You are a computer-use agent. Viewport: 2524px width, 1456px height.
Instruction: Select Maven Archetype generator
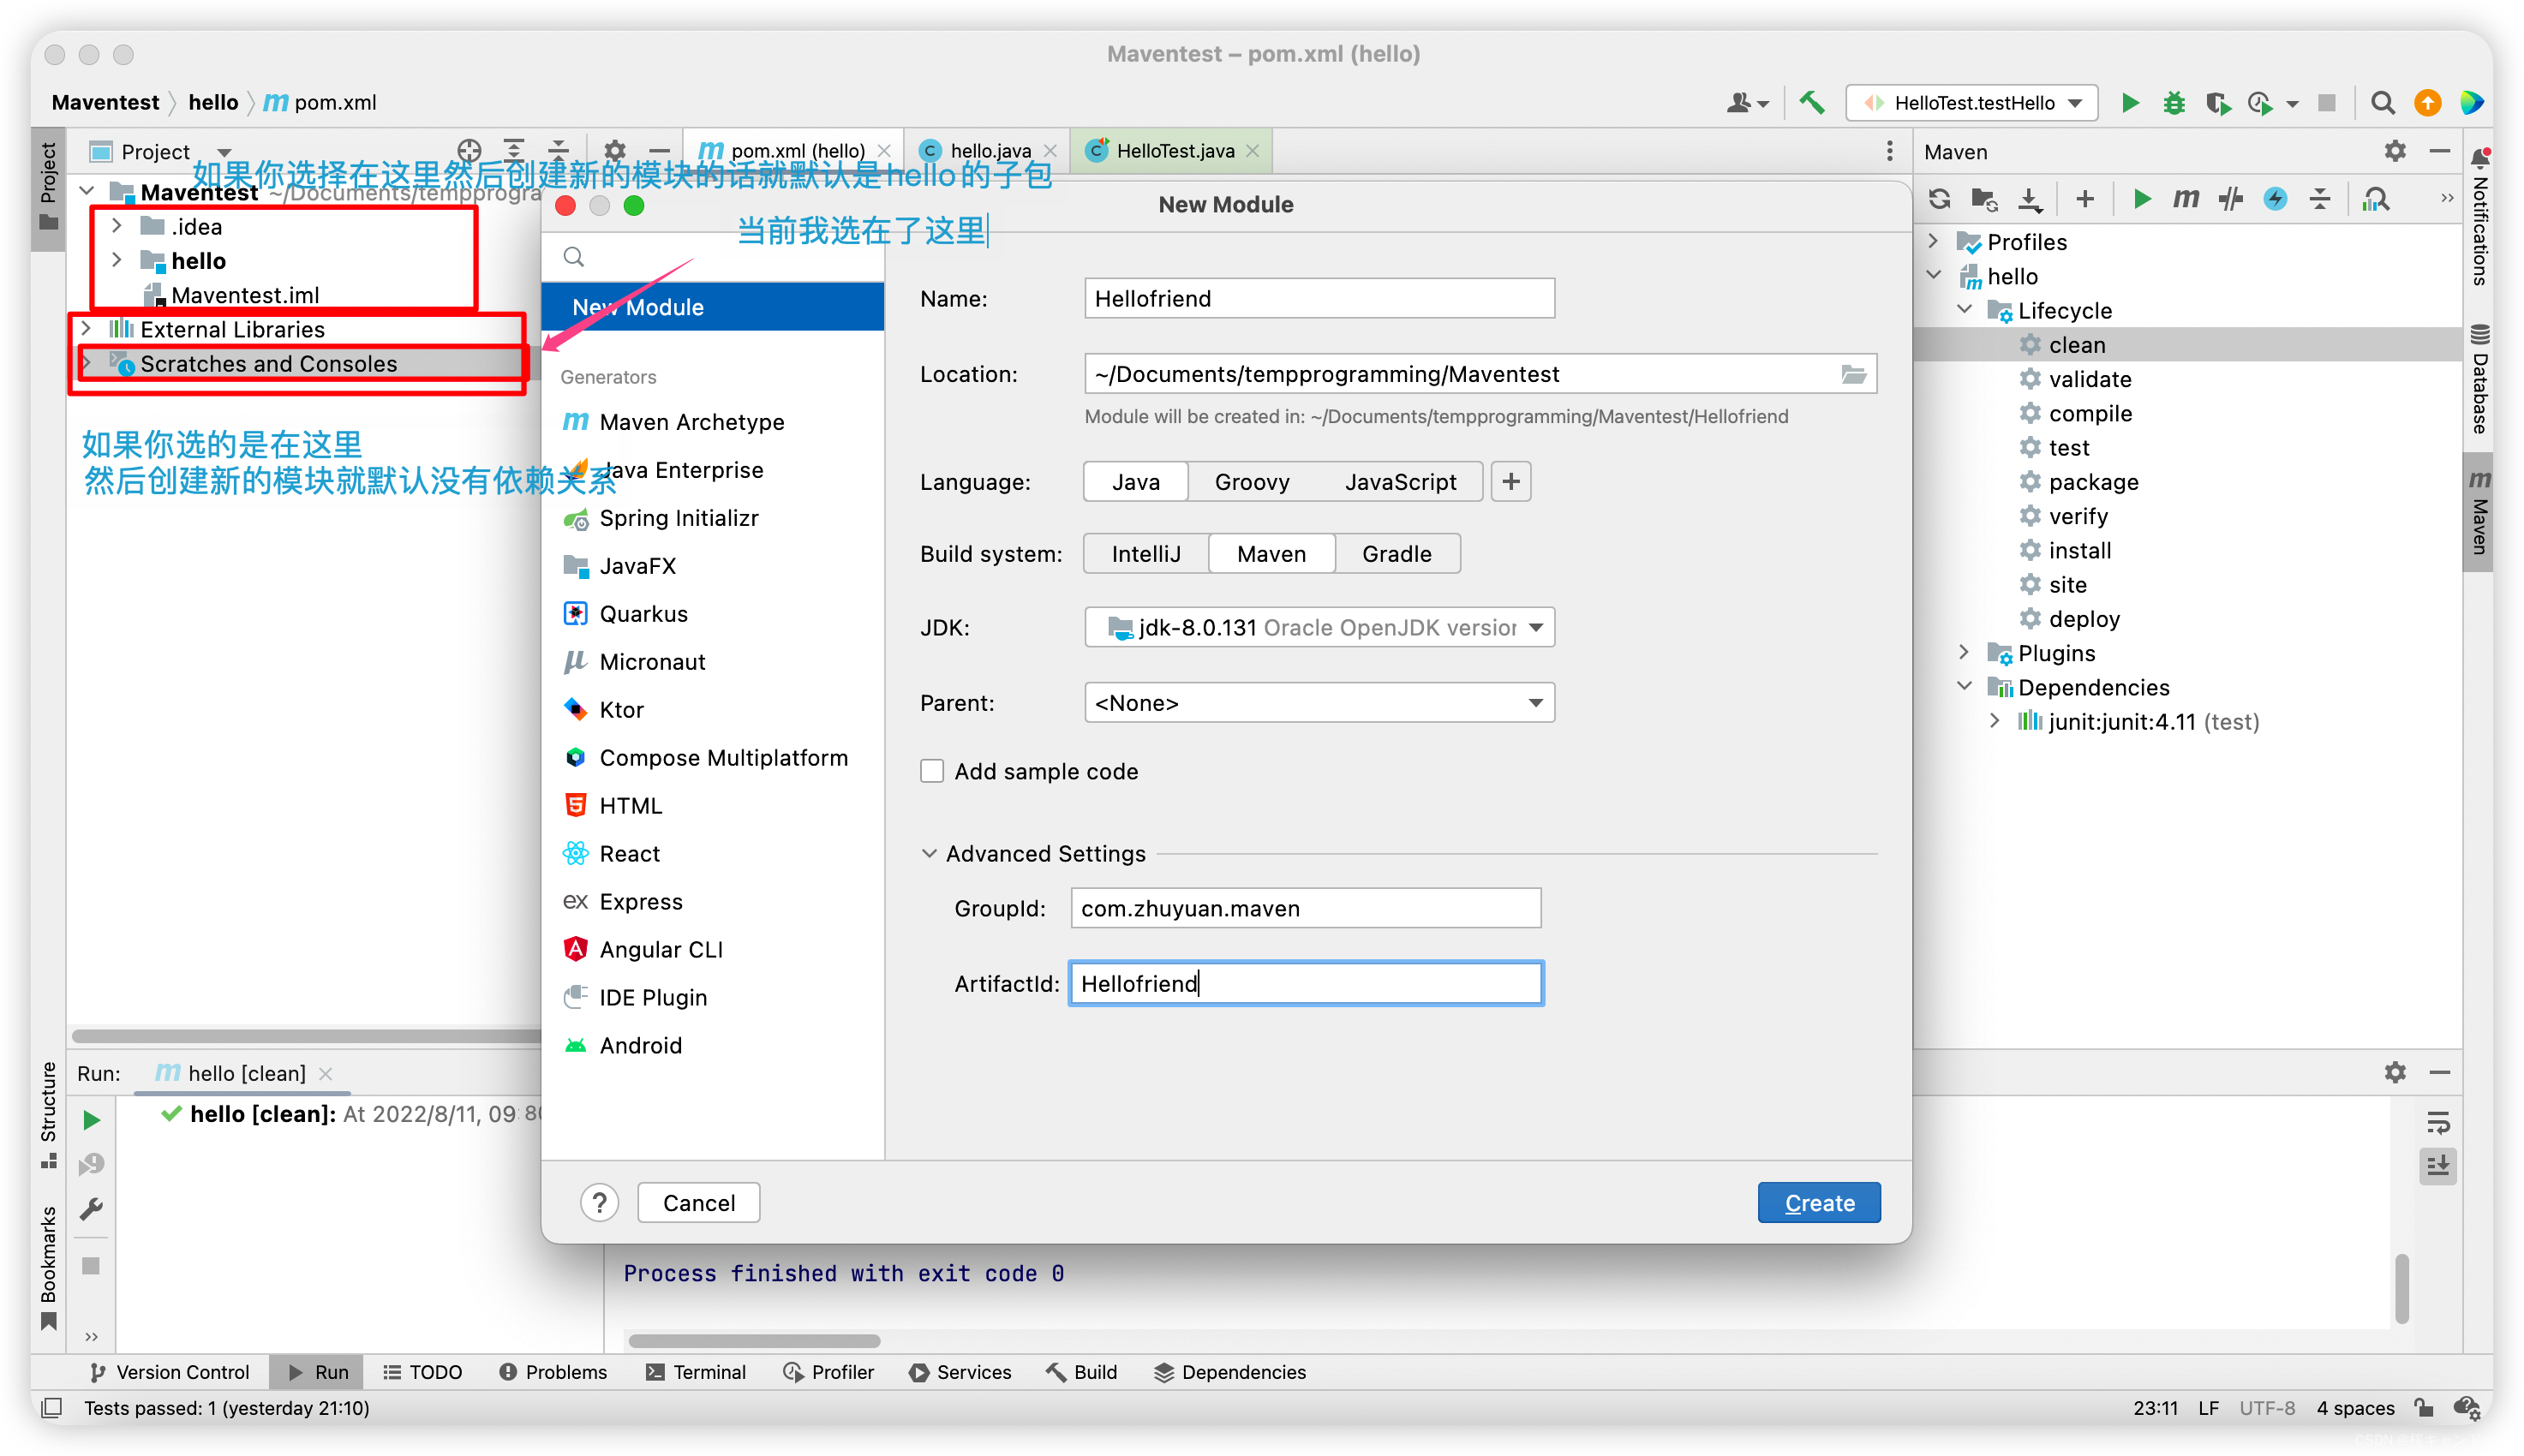[x=713, y=421]
